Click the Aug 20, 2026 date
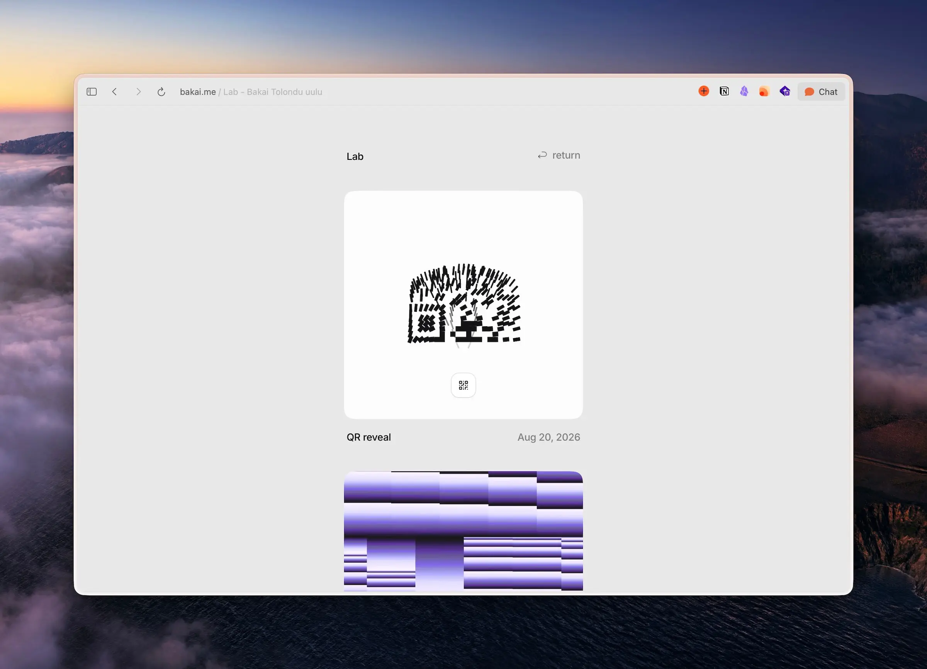This screenshot has width=927, height=669. coord(548,437)
